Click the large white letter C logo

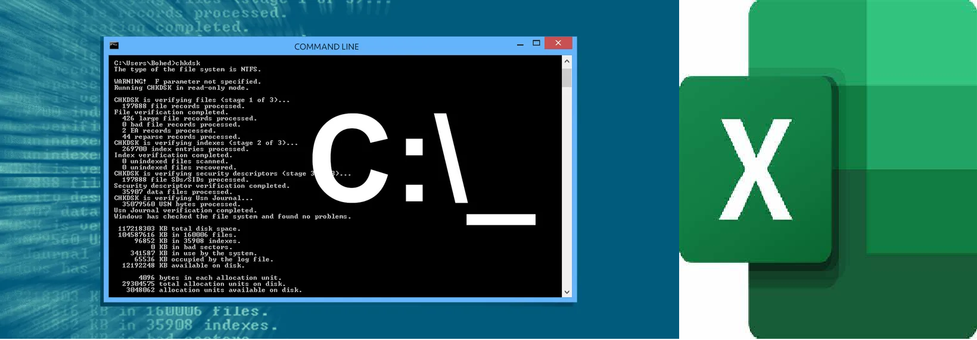coord(350,157)
